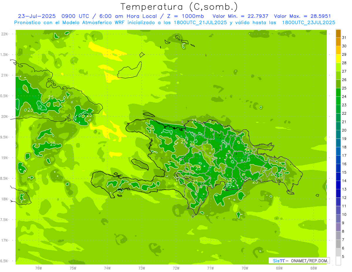Click legend value '5' on color scale
This screenshot has width=352, height=272.
tap(343, 257)
